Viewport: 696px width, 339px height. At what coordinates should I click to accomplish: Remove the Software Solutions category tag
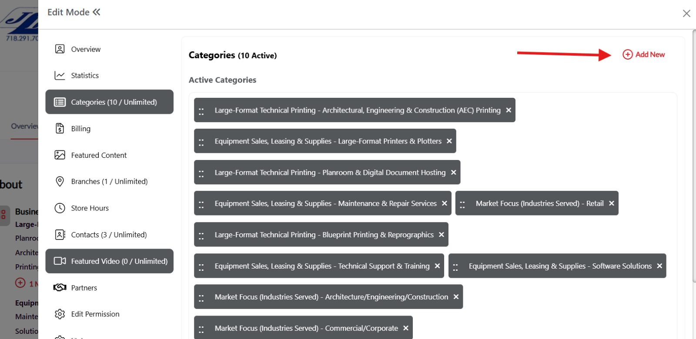tap(659, 266)
